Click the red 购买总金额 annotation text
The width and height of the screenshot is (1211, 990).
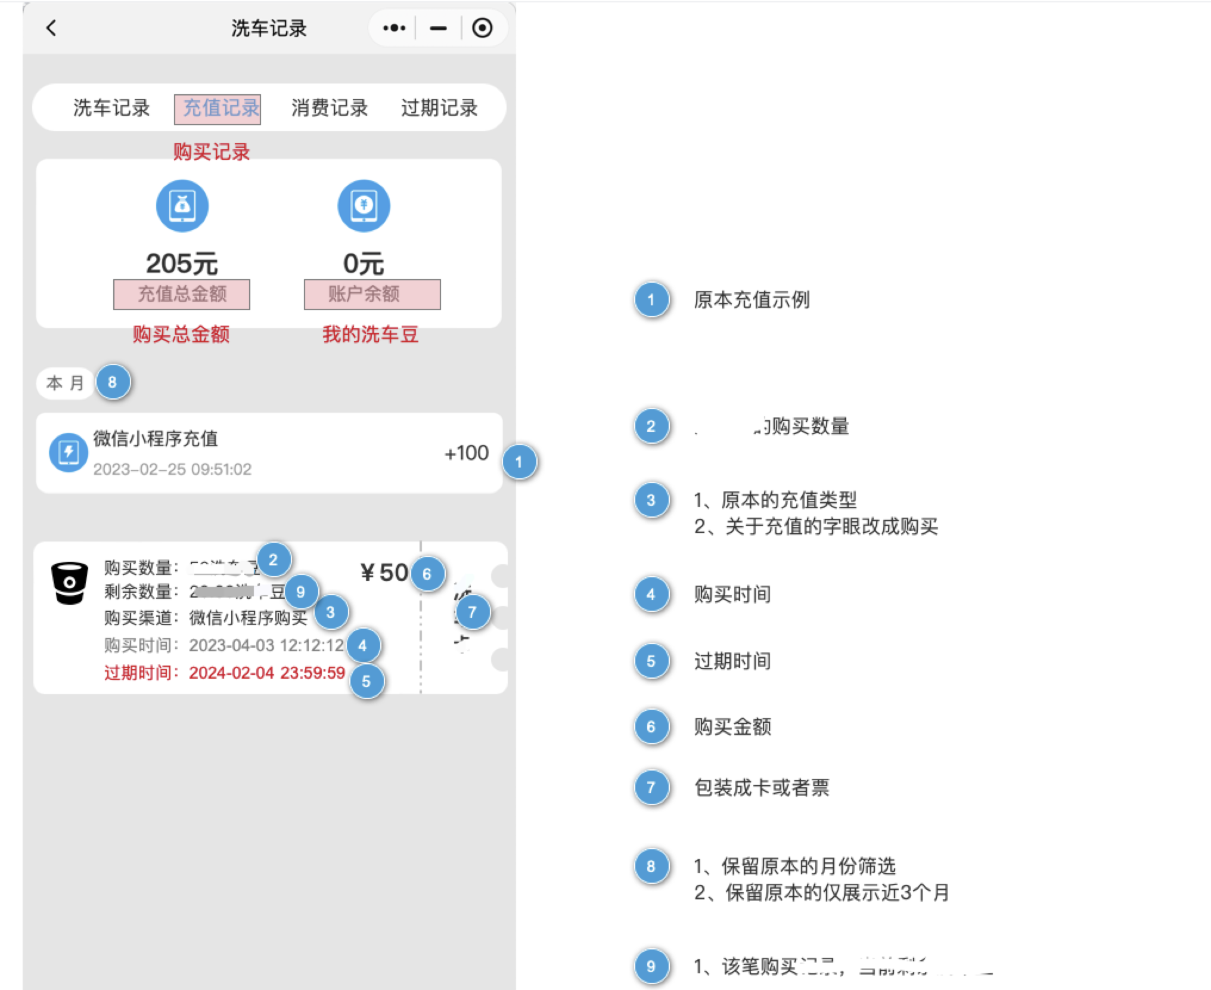[x=181, y=334]
